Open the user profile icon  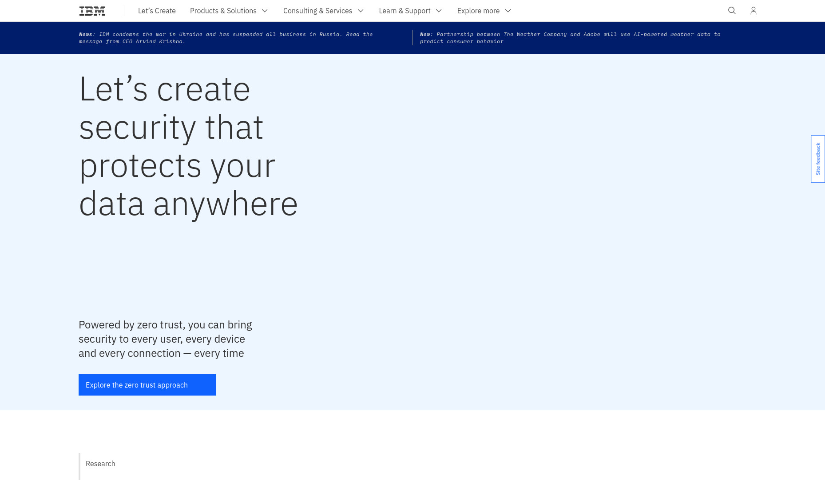tap(754, 11)
